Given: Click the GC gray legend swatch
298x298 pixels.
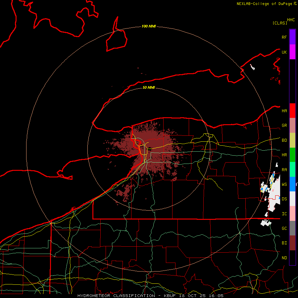Looking at the screenshot, I should tap(292, 228).
